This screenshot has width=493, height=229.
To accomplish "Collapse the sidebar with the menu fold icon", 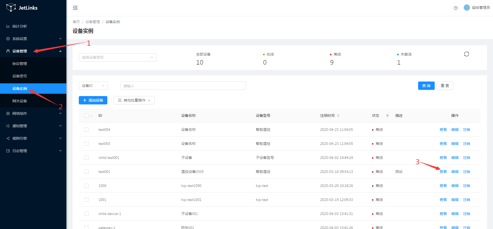I will click(x=75, y=8).
